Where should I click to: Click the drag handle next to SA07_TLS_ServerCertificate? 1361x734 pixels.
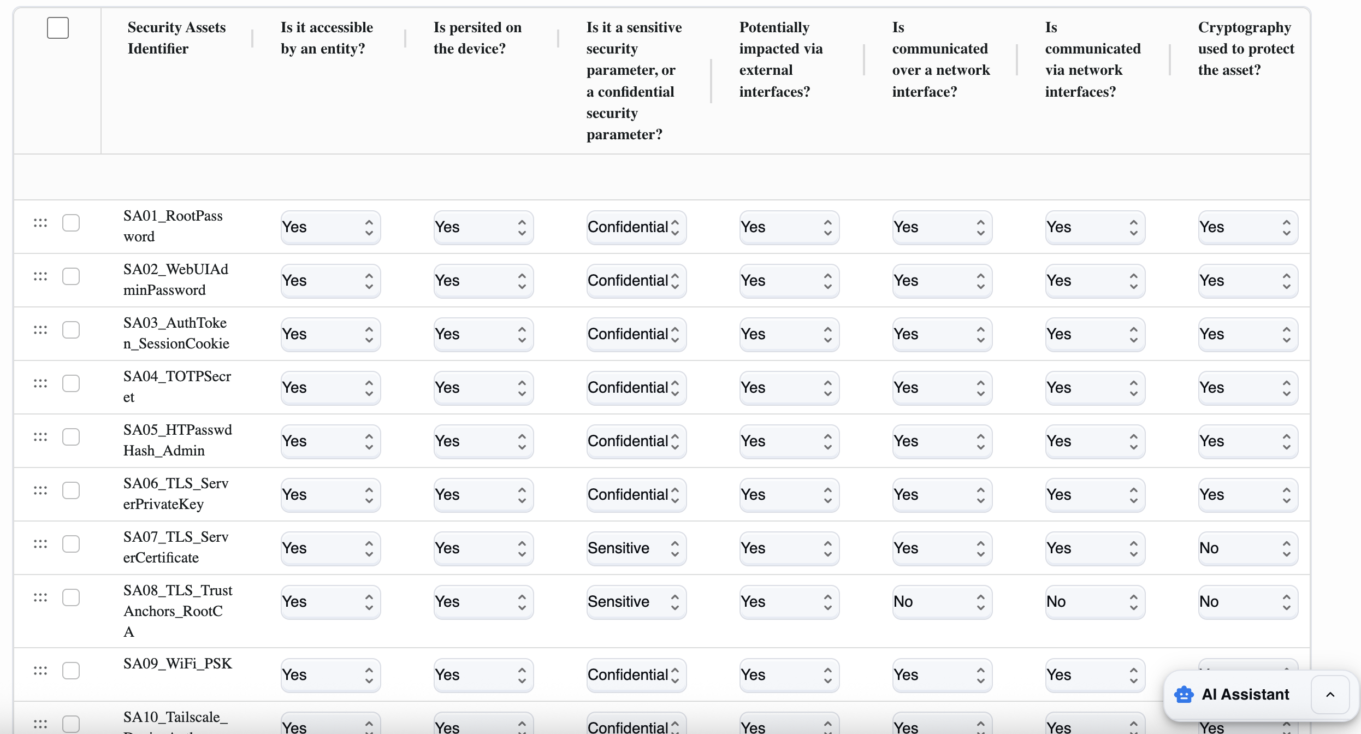(40, 543)
